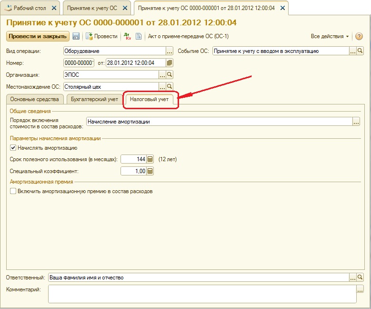The height and width of the screenshot is (309, 371).
Task: Select the Налоговый учет tab
Action: (x=149, y=99)
